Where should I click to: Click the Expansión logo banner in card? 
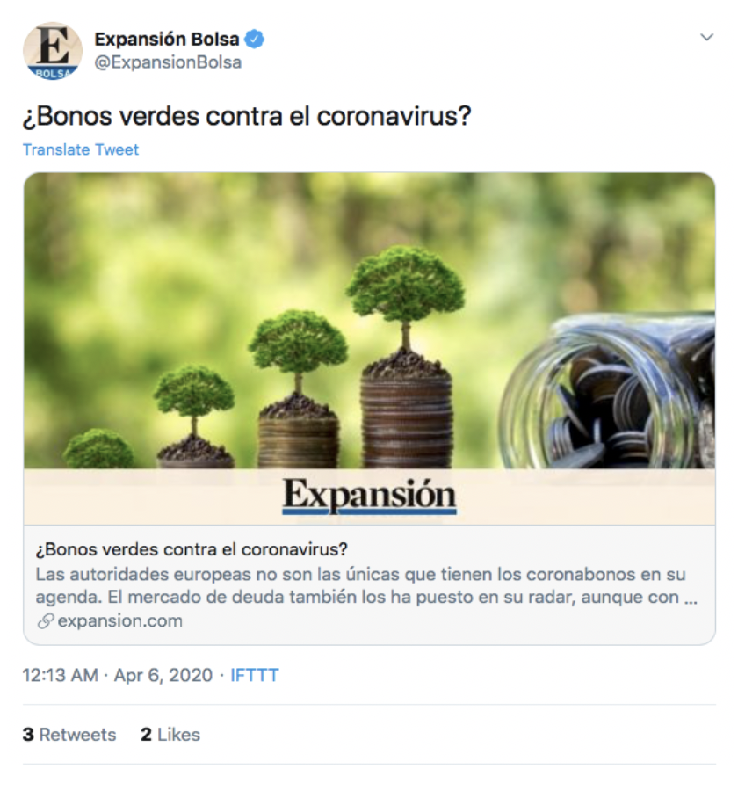pyautogui.click(x=369, y=496)
